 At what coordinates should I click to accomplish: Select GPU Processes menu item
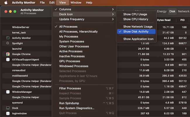[x=84, y=61]
